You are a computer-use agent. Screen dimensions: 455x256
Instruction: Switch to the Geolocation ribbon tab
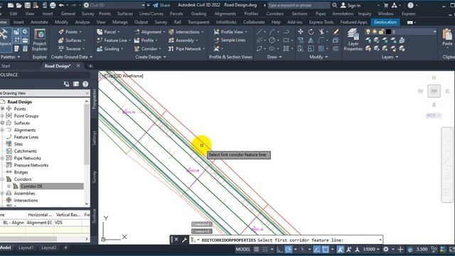point(385,22)
